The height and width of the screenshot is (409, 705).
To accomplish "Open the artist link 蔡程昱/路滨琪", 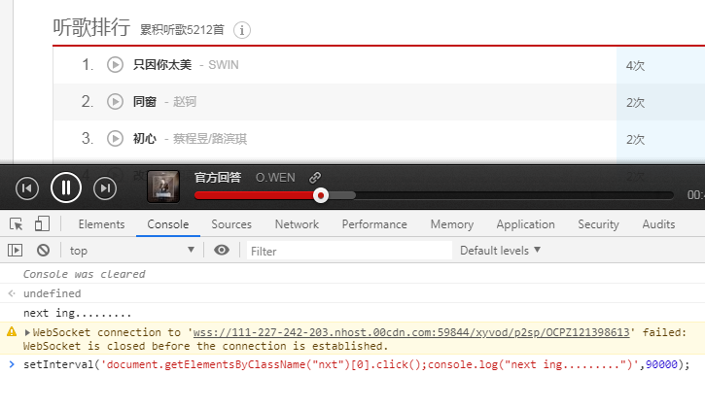I will [210, 139].
